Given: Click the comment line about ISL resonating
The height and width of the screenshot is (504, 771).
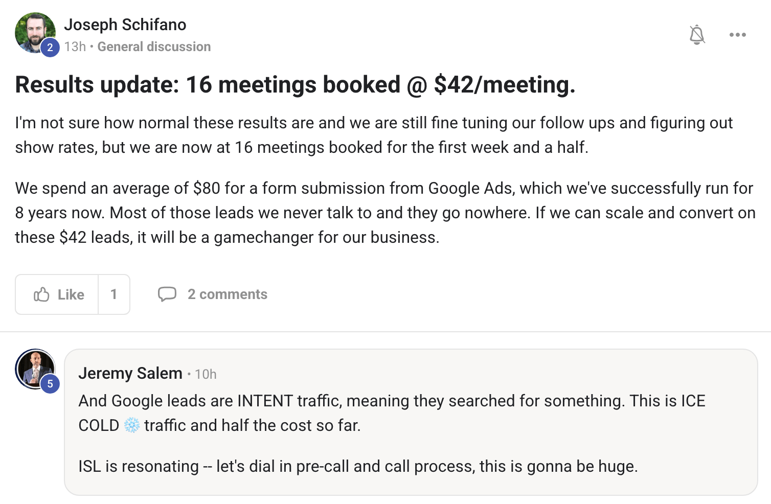Looking at the screenshot, I should tap(358, 466).
